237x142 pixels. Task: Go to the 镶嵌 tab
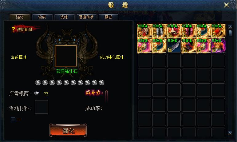[109, 17]
